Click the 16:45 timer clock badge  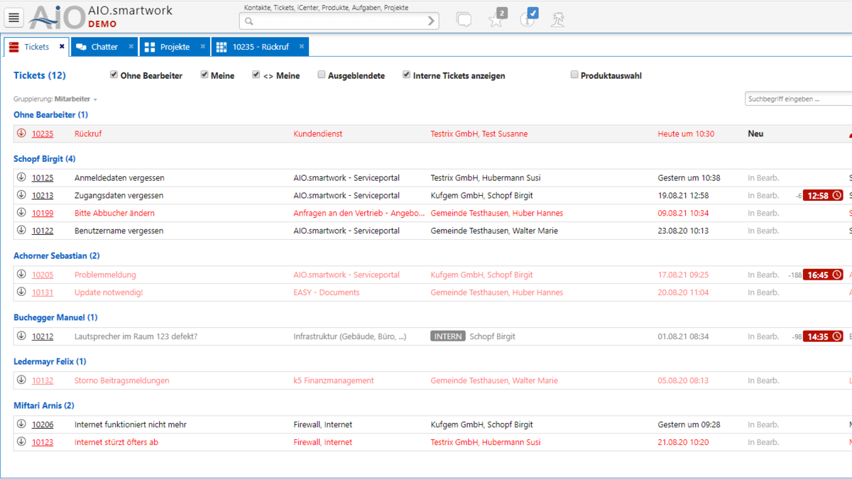[x=823, y=275]
